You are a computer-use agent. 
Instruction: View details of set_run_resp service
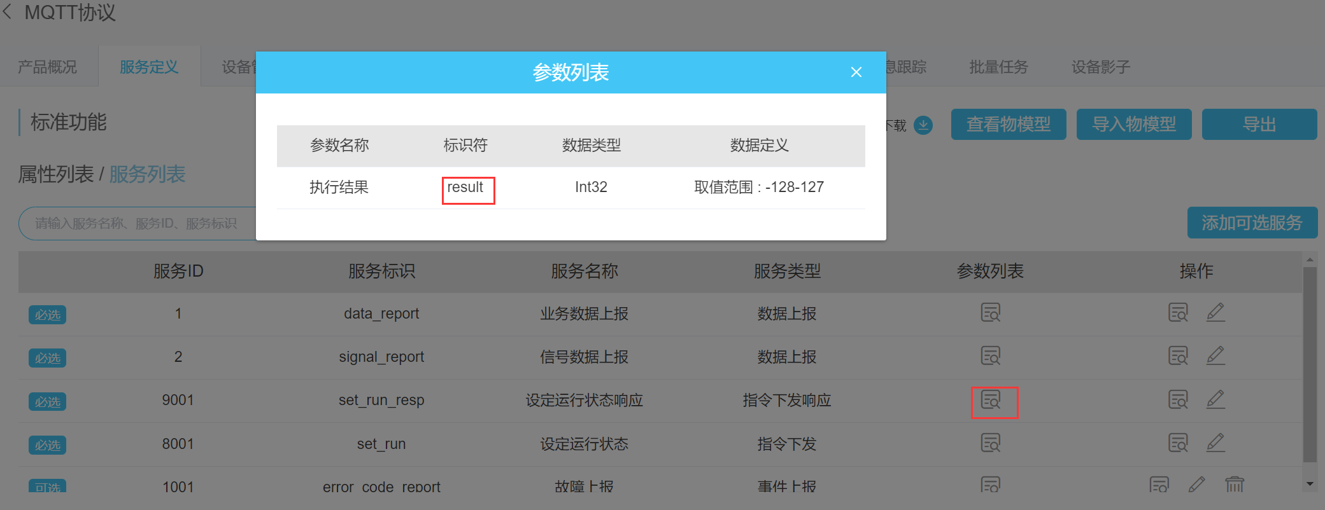(1178, 400)
